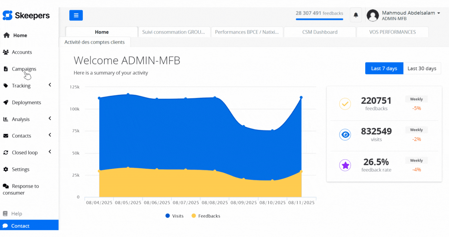Viewport: 449px width, 237px height.
Task: Click the Tracking tag icon
Action: (x=6, y=86)
